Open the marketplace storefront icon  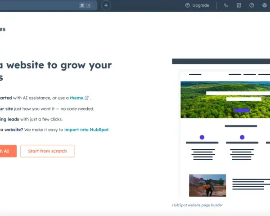tap(238, 5)
